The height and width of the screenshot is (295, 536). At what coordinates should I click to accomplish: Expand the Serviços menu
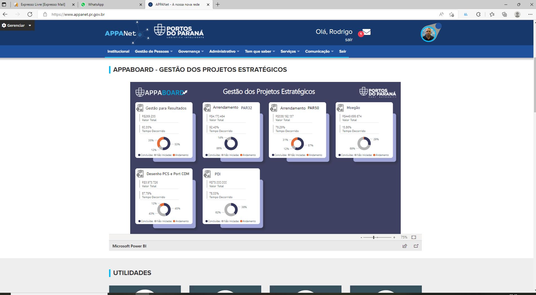tap(290, 51)
